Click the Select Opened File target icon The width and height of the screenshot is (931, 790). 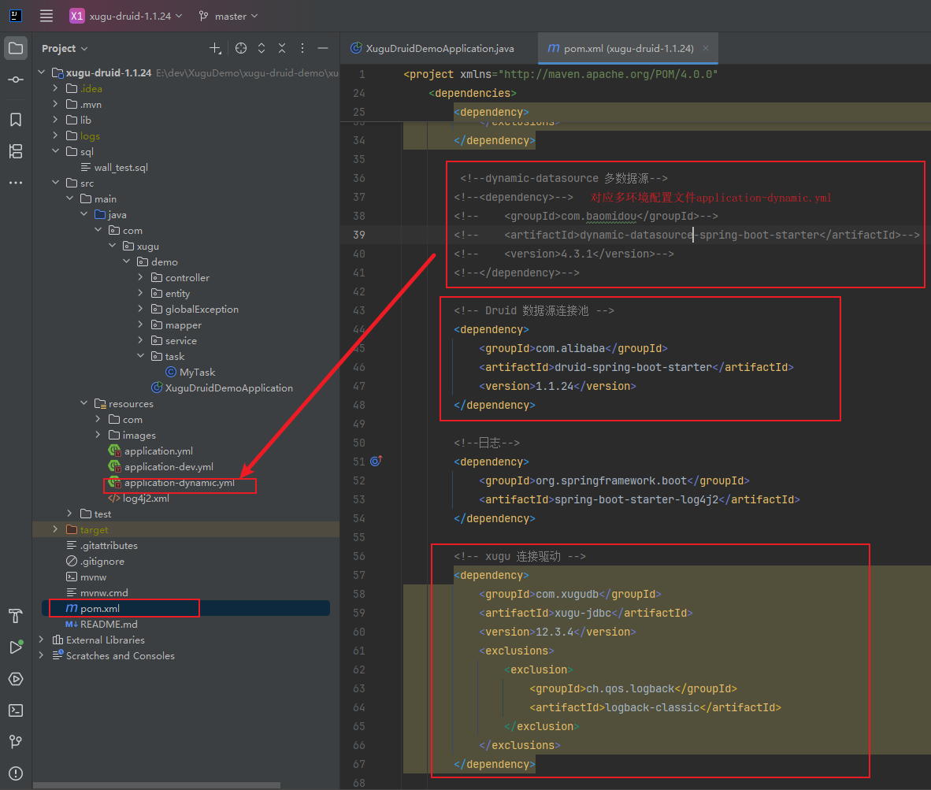(241, 48)
